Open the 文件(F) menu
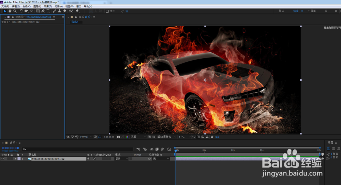The width and height of the screenshot is (341, 185). pyautogui.click(x=5, y=6)
